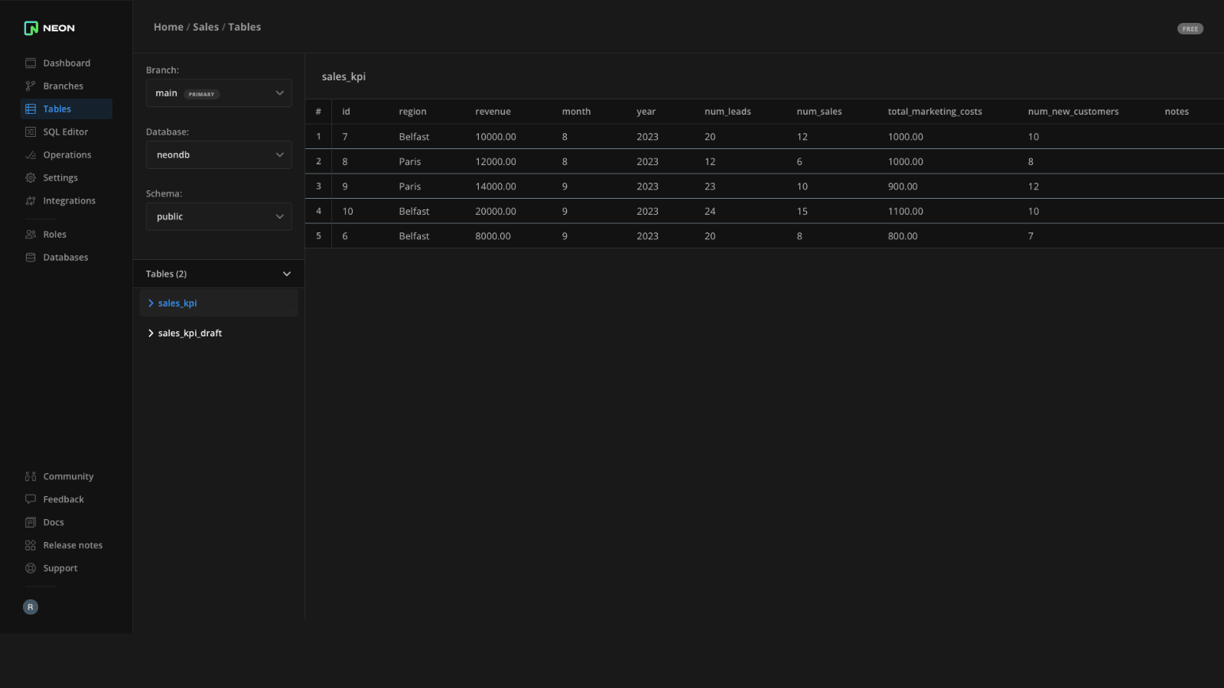
Task: Click the Branches sidebar icon
Action: [31, 86]
